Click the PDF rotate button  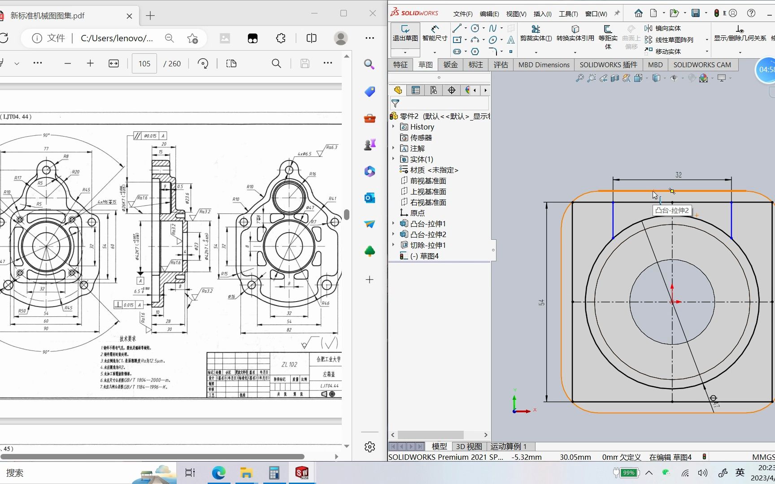coord(203,64)
